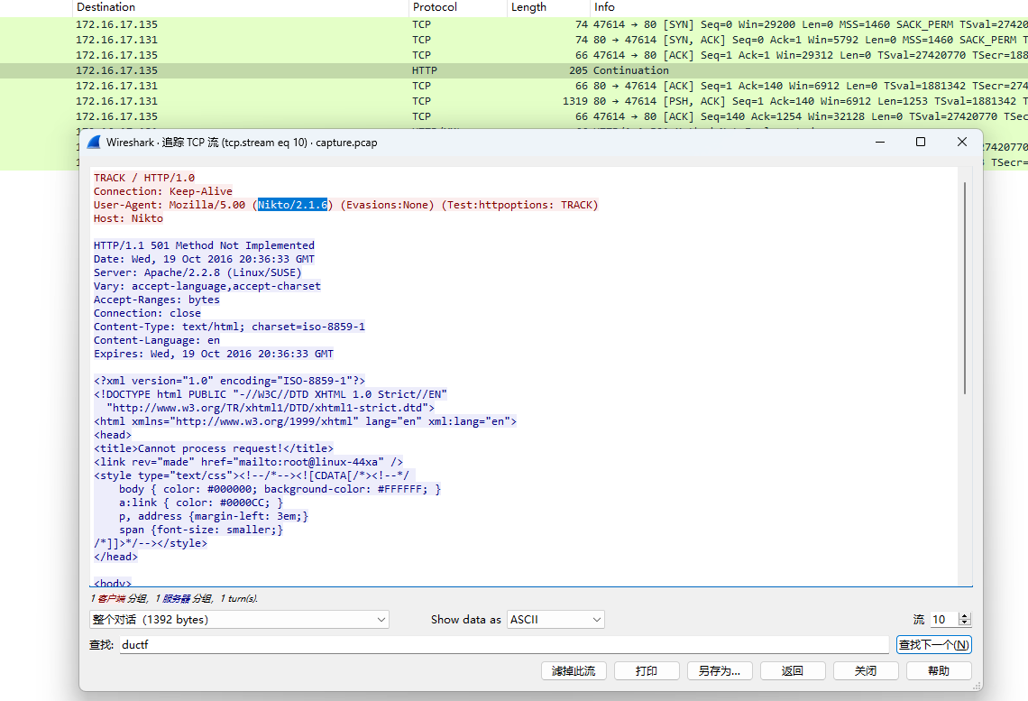
Task: Click the 返回 back button
Action: click(x=792, y=671)
